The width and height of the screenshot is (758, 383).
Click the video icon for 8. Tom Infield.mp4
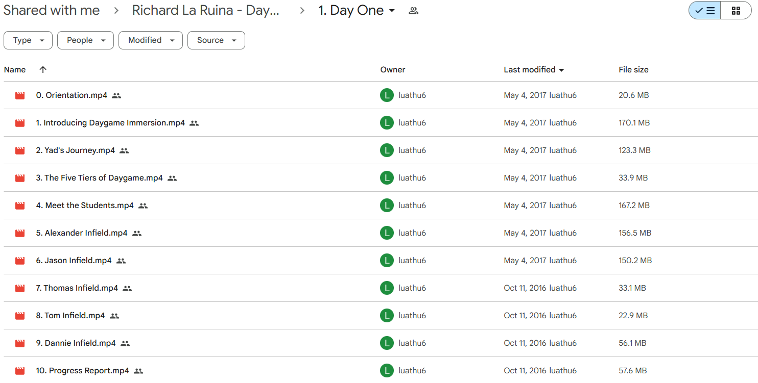coord(20,316)
